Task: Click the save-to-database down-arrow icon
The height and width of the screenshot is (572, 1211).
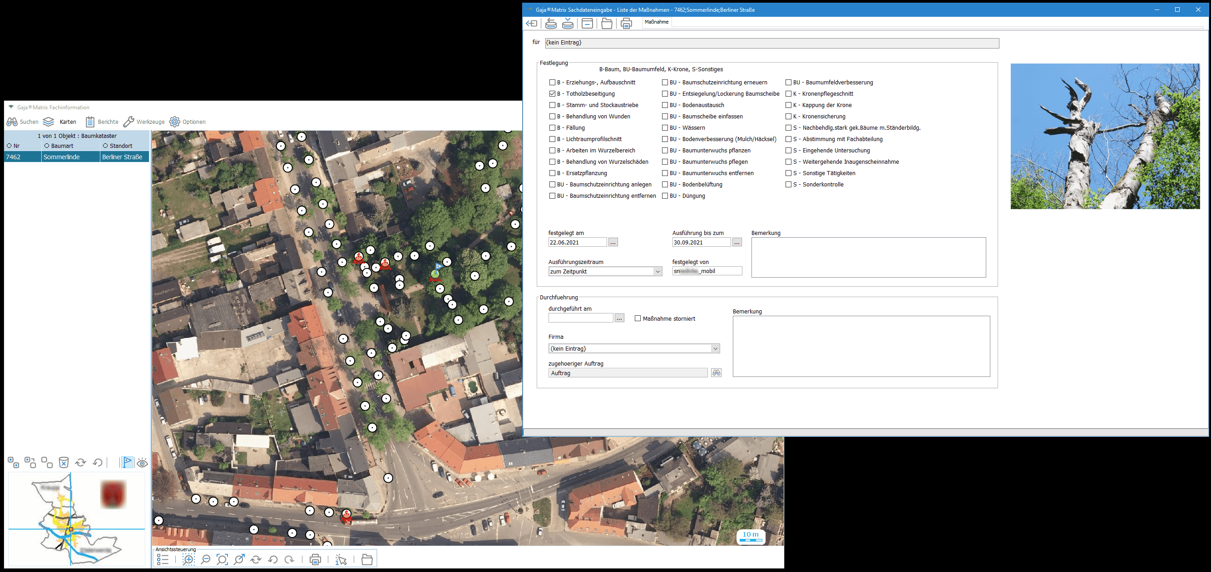Action: click(568, 24)
